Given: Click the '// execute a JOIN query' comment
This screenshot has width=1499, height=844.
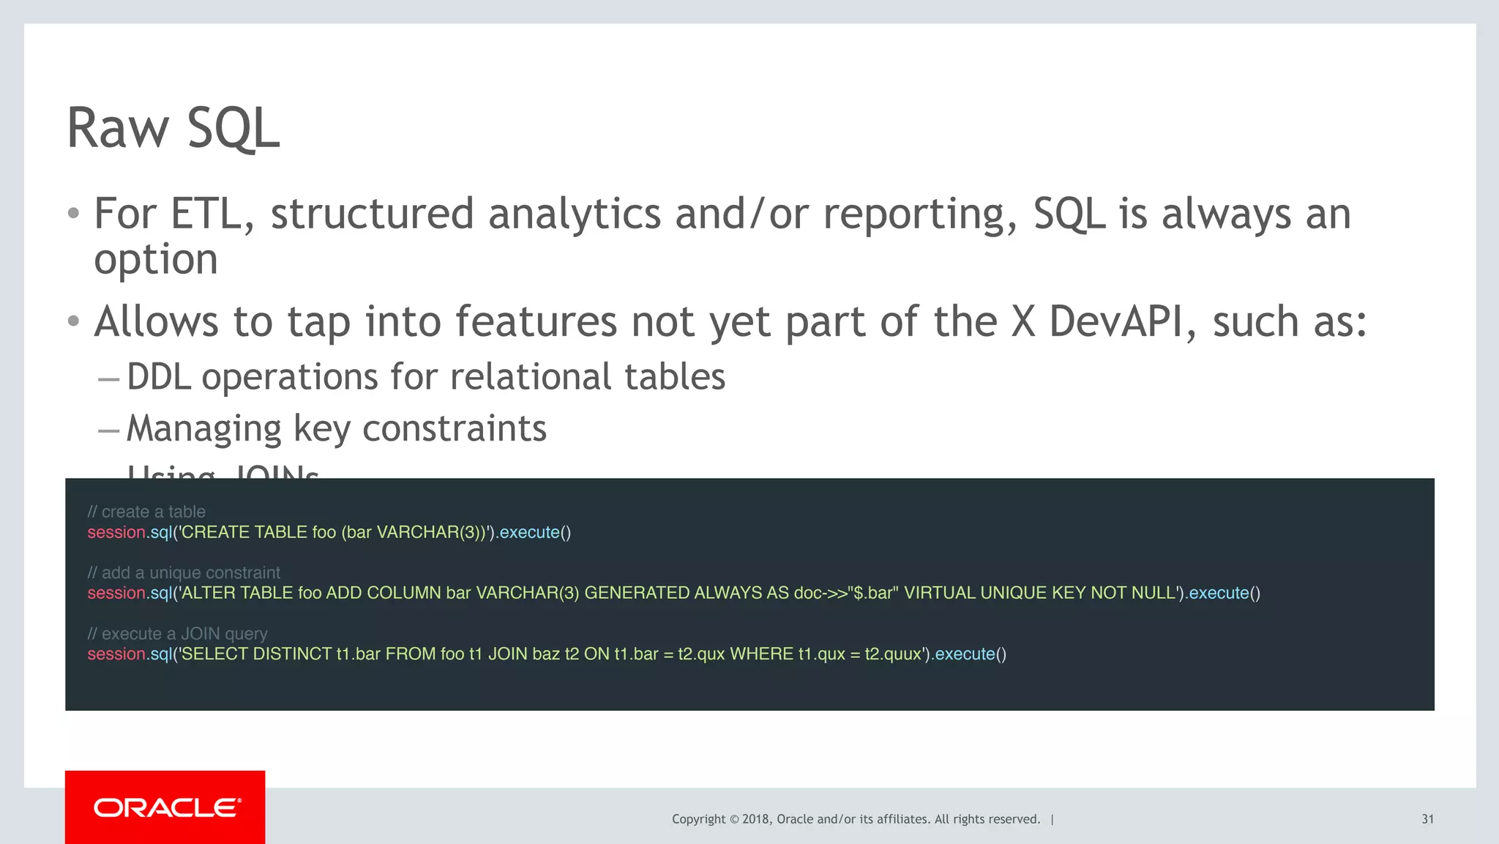Looking at the screenshot, I should (x=177, y=633).
